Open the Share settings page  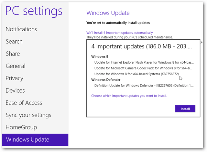(x=13, y=54)
